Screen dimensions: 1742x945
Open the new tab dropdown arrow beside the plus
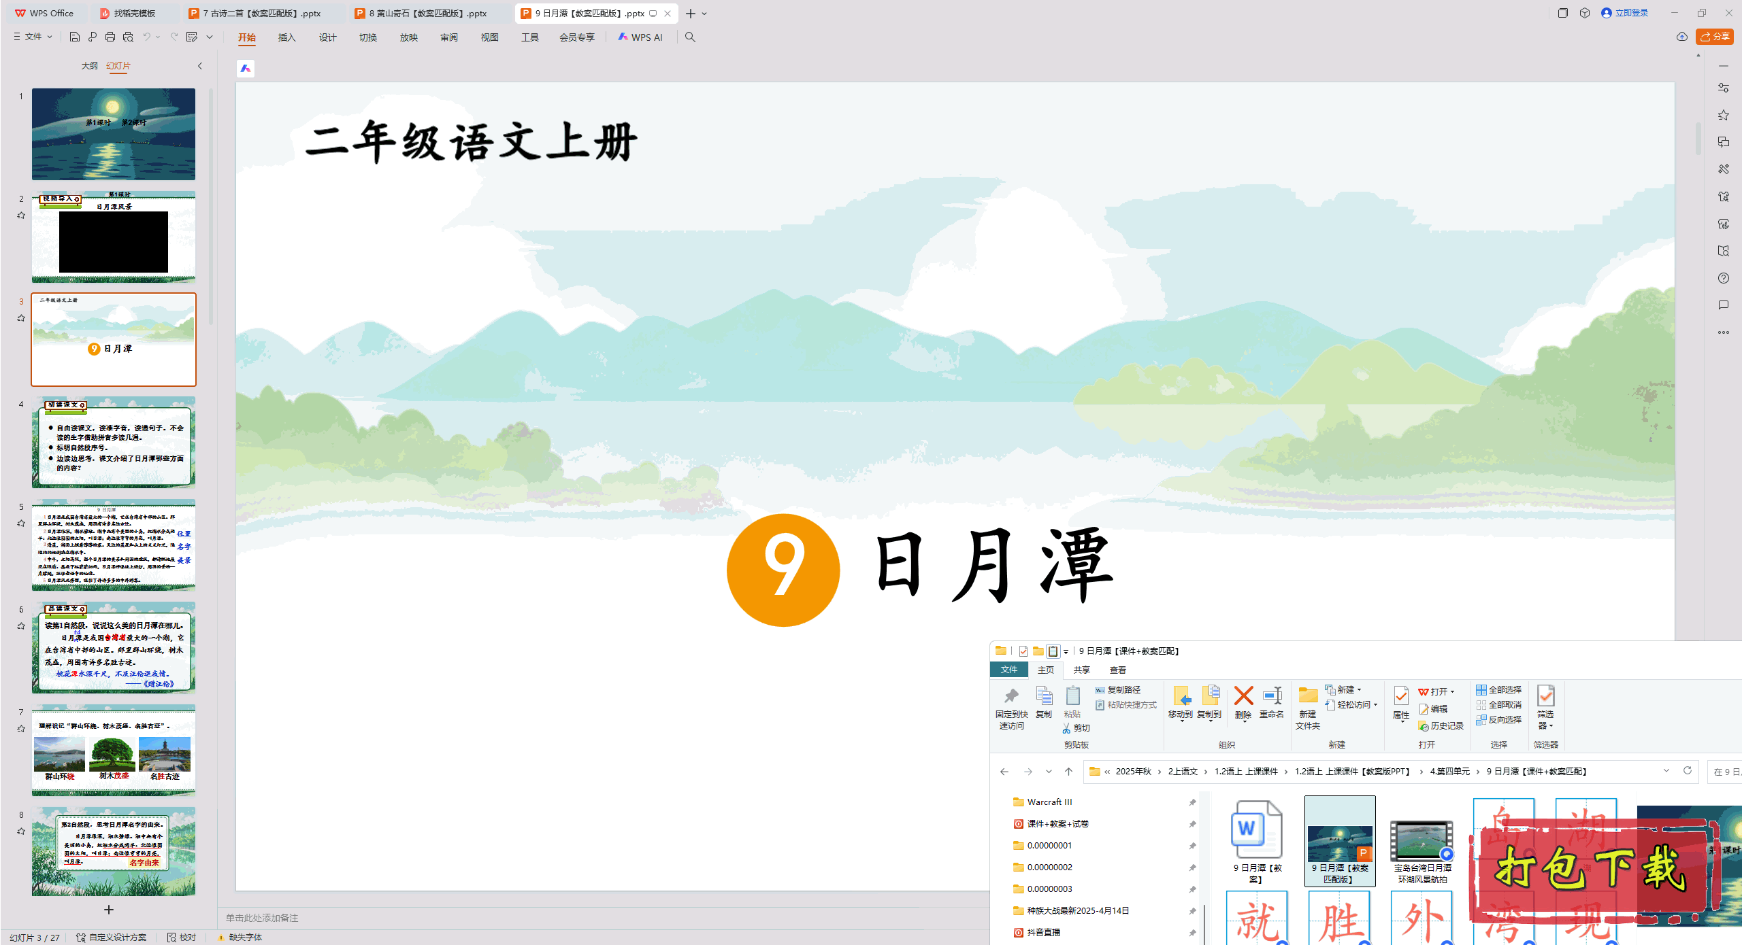[704, 14]
